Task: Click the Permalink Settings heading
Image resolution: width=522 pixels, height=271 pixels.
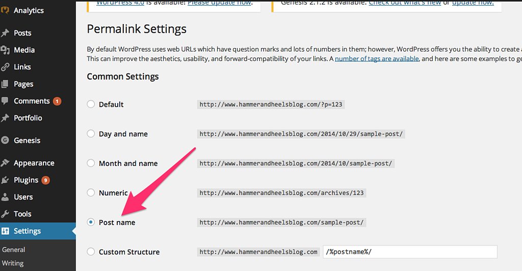Action: (x=137, y=29)
